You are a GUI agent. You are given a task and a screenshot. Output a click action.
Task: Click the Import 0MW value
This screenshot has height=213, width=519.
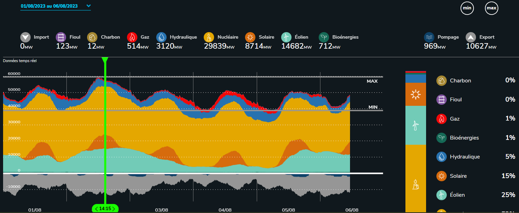tap(26, 46)
